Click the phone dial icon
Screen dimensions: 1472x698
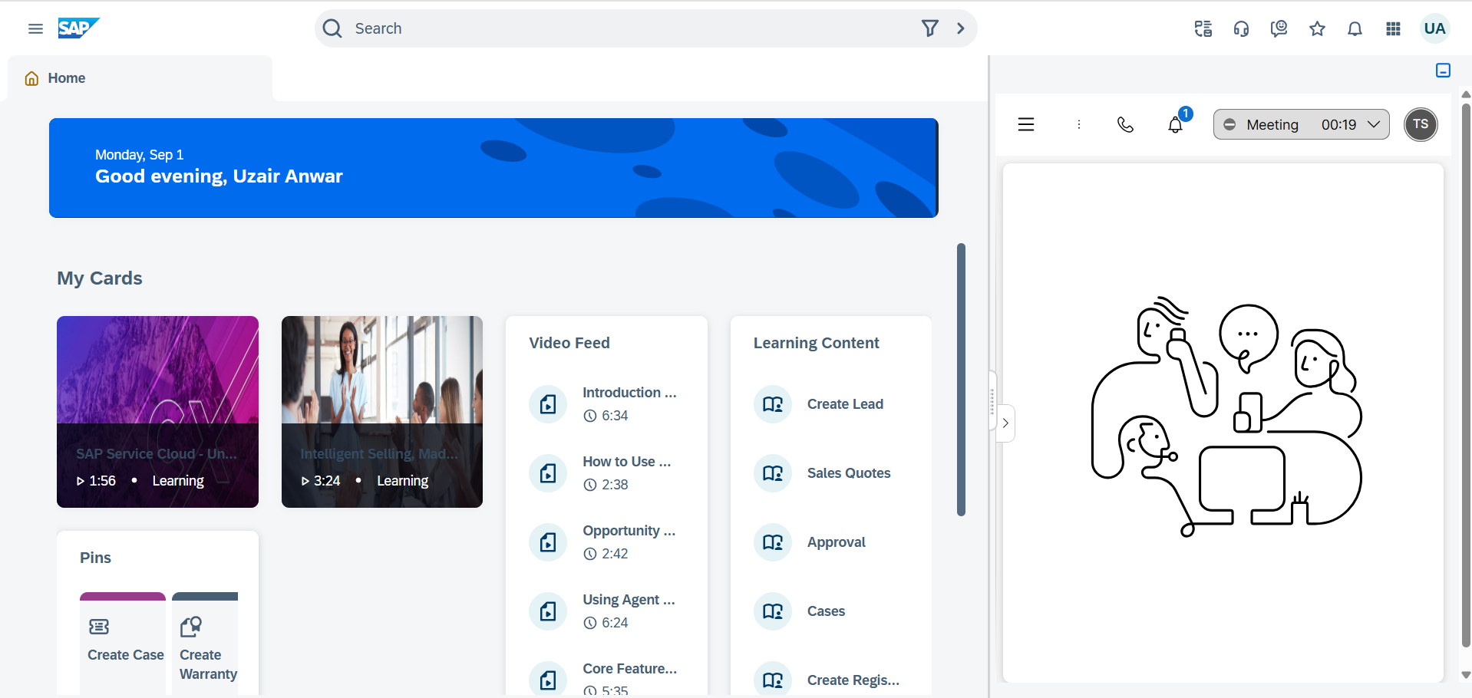pos(1125,125)
